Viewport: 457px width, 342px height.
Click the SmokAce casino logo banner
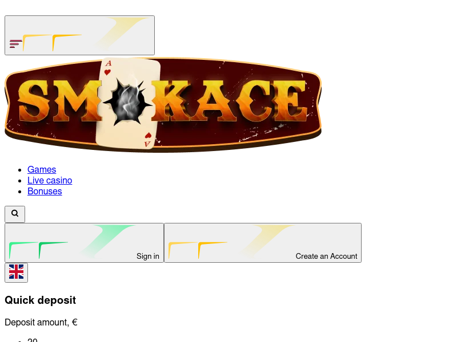[163, 105]
